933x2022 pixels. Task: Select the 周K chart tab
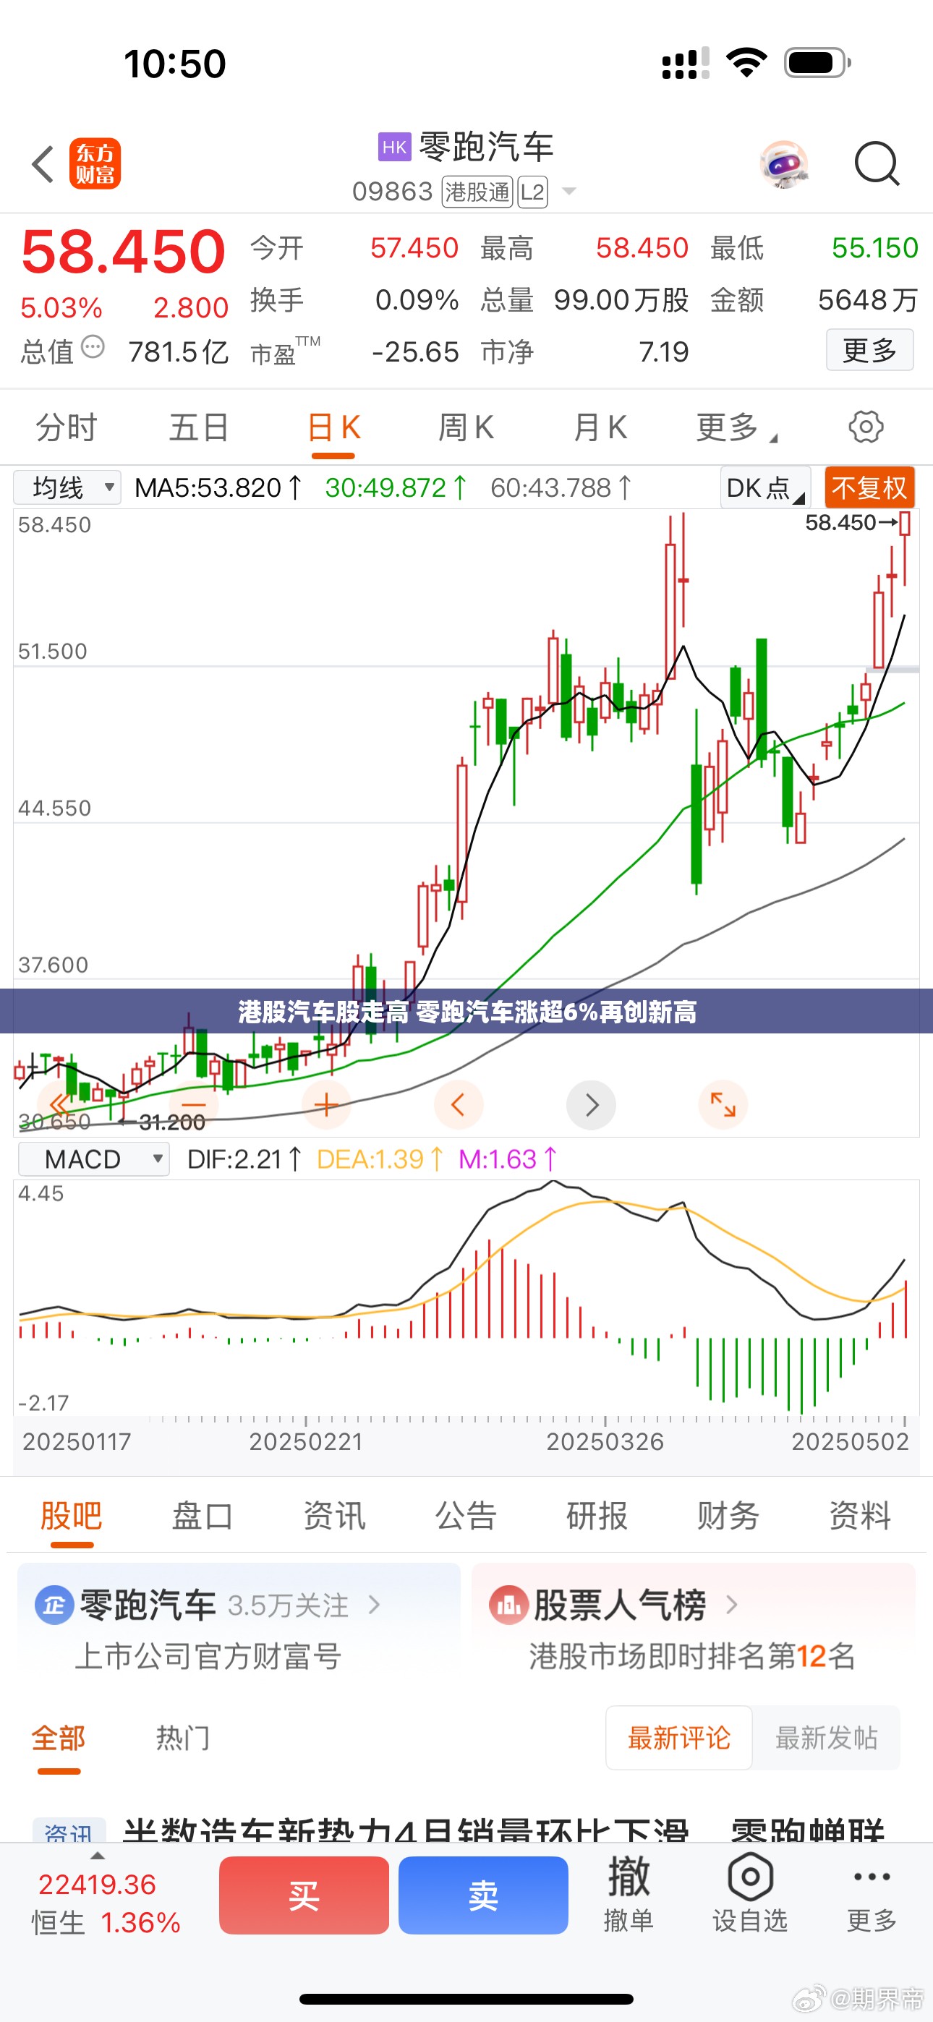(466, 428)
